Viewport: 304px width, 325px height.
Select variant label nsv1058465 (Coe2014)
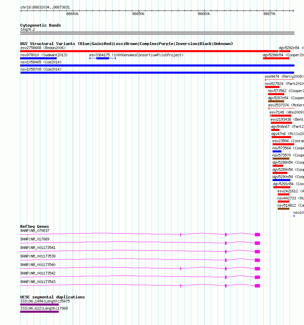(41, 62)
